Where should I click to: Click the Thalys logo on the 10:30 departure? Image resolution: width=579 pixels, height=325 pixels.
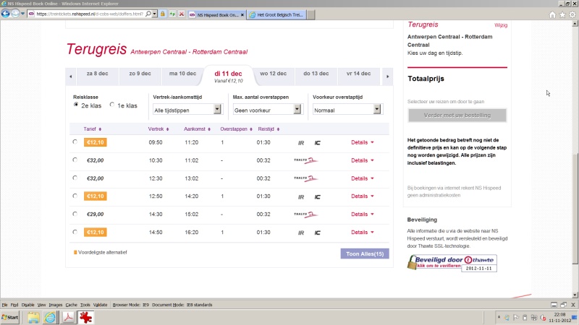(305, 160)
